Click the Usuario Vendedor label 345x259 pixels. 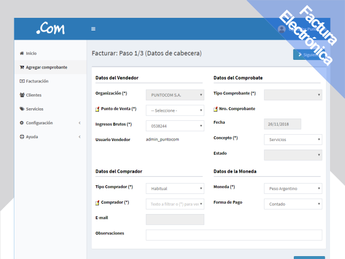113,140
